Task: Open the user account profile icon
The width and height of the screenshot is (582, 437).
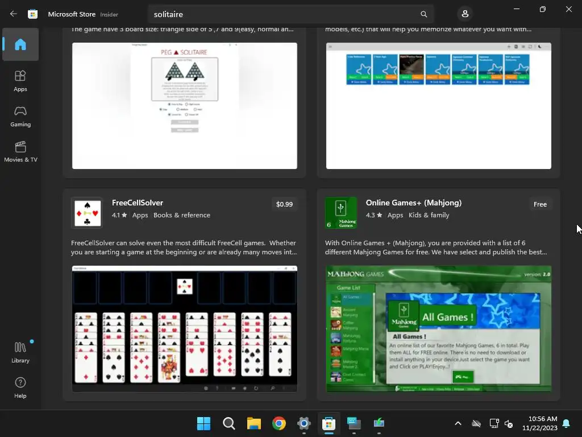Action: [x=465, y=14]
